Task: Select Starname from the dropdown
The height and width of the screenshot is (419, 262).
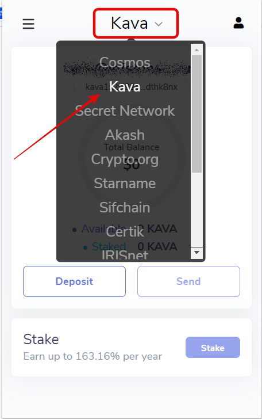Action: [x=125, y=183]
